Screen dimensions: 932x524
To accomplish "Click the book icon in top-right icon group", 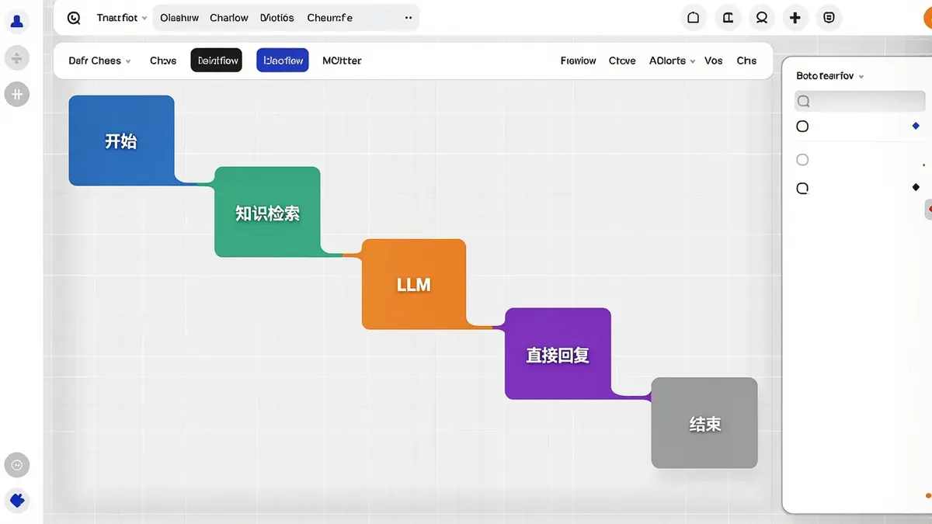I will [728, 18].
